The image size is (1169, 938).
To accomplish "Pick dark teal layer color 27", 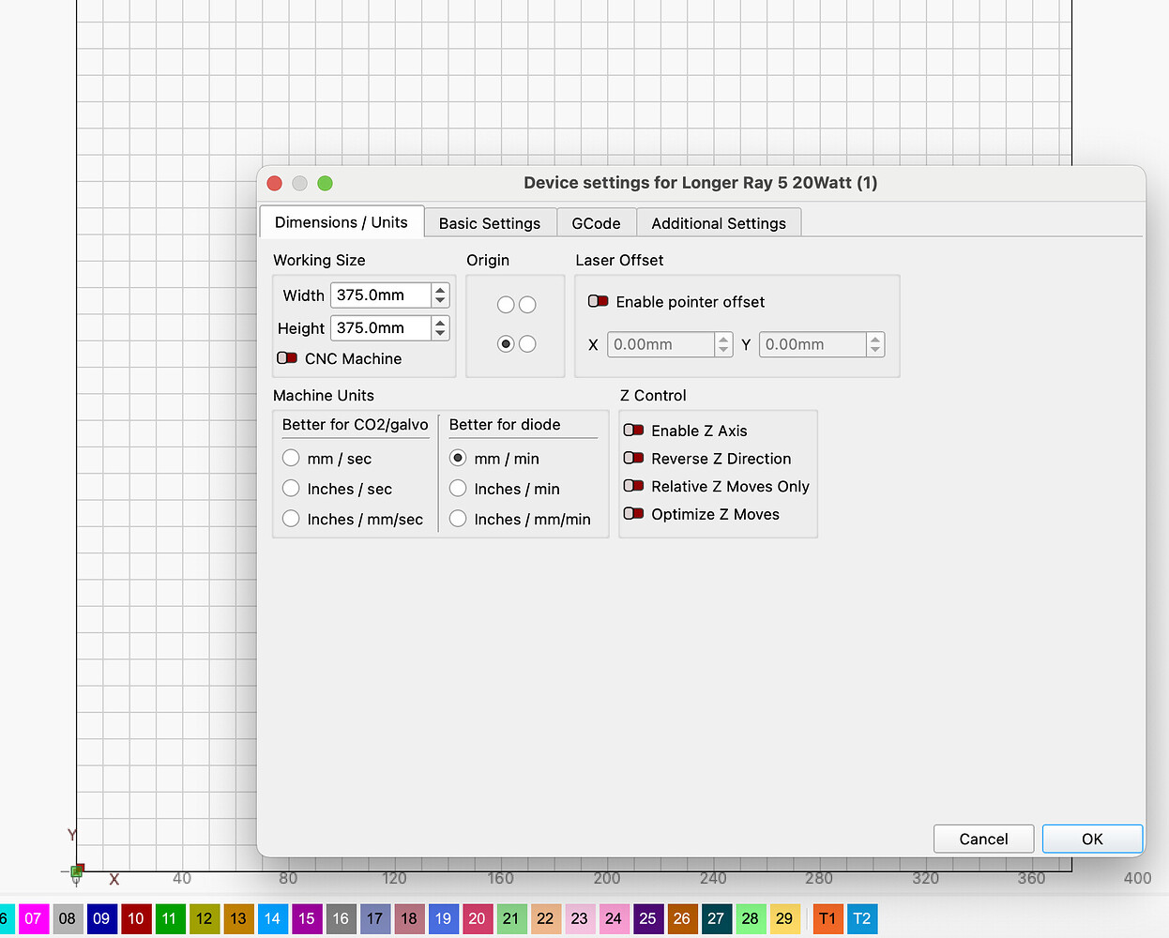I will coord(716,918).
